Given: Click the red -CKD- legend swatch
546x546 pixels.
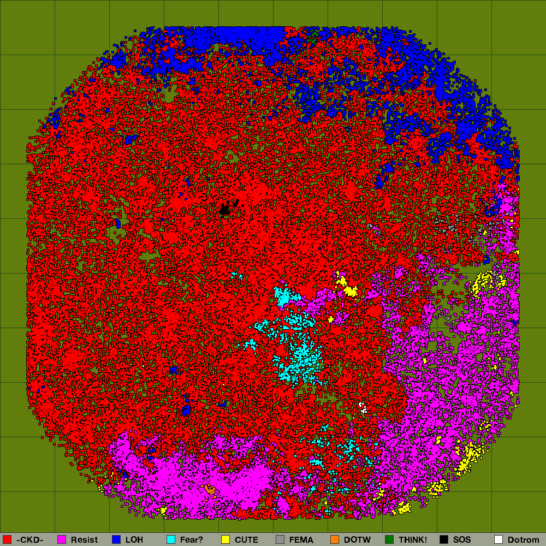Looking at the screenshot, I should (7, 539).
